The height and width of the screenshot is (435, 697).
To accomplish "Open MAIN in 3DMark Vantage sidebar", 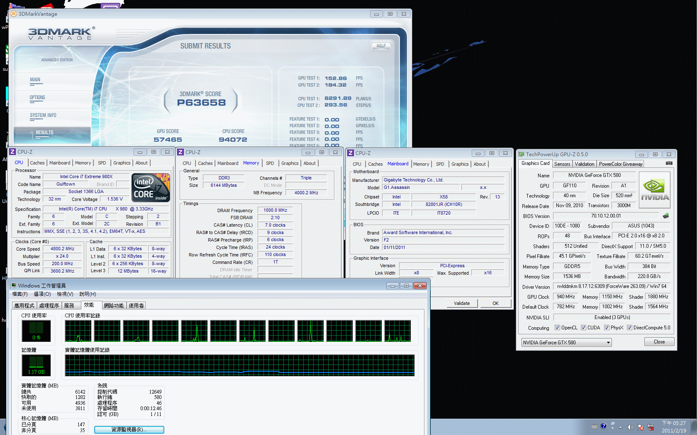I will click(35, 80).
